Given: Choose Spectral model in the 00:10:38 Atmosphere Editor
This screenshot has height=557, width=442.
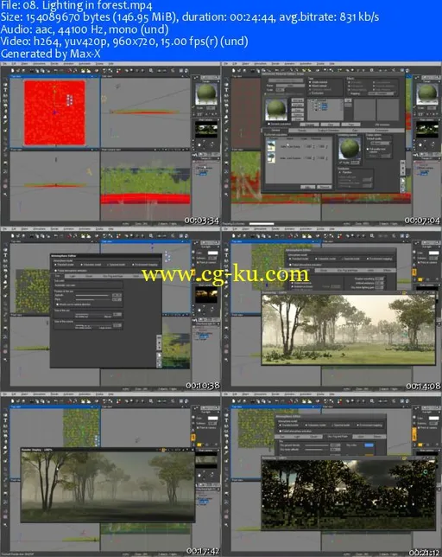Looking at the screenshot, I should coord(116,265).
